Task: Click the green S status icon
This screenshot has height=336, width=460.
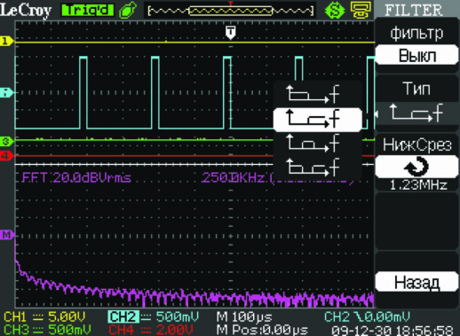Action: [335, 11]
